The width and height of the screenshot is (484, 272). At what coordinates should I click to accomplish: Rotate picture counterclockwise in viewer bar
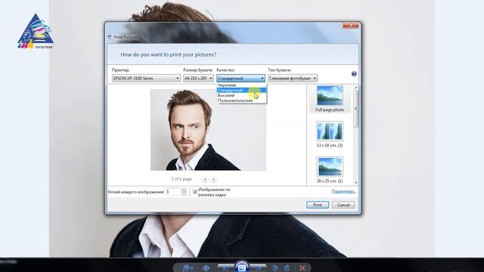pos(275,268)
